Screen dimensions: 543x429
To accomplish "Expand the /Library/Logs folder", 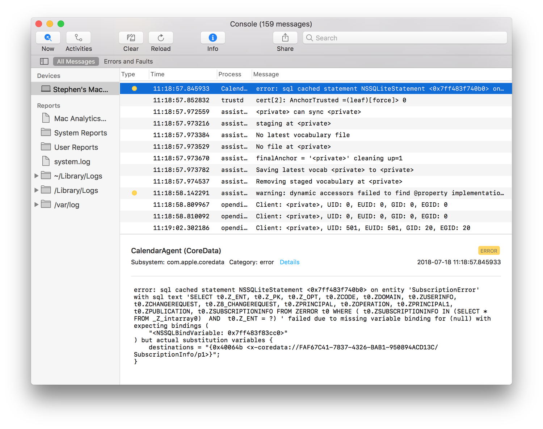I will coord(36,190).
